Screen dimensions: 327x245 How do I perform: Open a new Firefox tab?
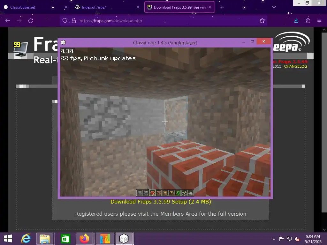[x=222, y=7]
